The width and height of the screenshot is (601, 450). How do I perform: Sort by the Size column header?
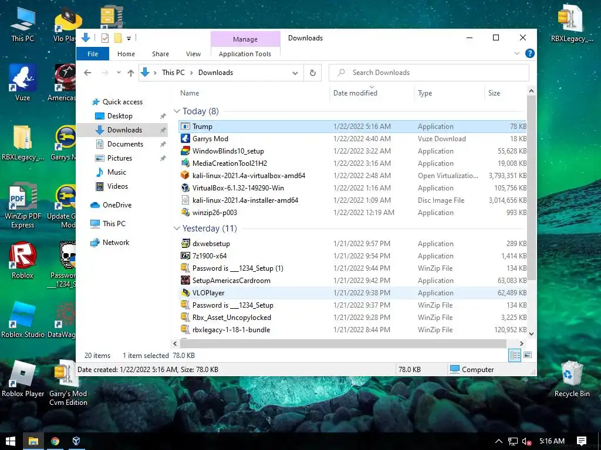tap(494, 93)
